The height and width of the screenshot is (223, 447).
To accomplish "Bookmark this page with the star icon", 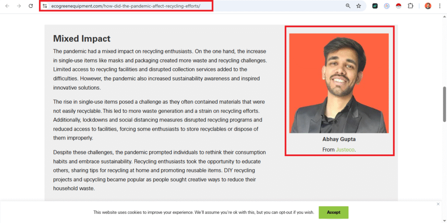I will pyautogui.click(x=359, y=6).
